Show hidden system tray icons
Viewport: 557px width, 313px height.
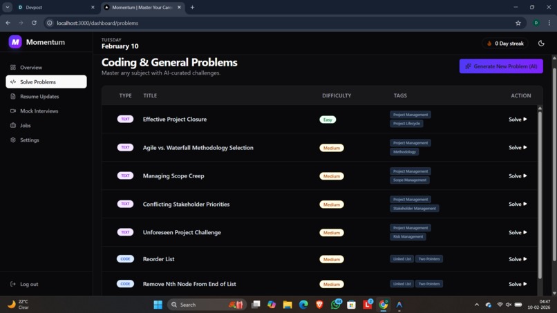coord(477,305)
